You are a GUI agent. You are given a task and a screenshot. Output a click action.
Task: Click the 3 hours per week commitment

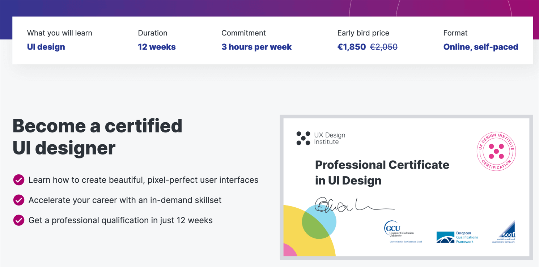point(256,47)
